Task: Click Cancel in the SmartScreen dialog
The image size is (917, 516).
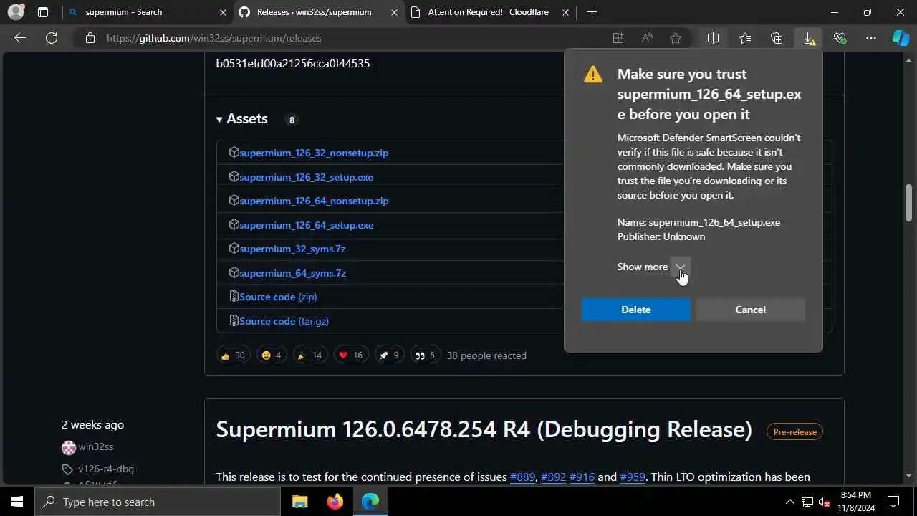Action: pyautogui.click(x=751, y=310)
